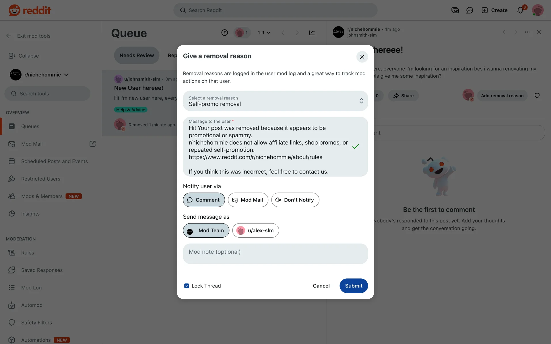Focus the Mod note optional field
This screenshot has width=551, height=344.
click(275, 254)
